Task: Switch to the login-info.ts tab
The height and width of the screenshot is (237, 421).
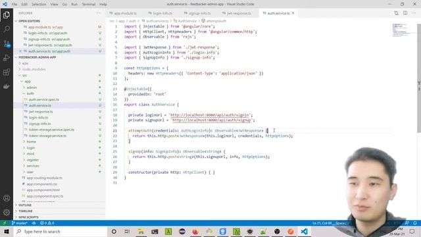Action: [162, 13]
